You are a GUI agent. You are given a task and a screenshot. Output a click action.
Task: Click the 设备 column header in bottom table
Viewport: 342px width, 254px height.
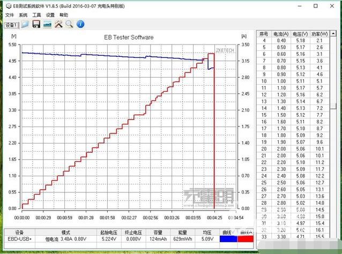pos(20,233)
